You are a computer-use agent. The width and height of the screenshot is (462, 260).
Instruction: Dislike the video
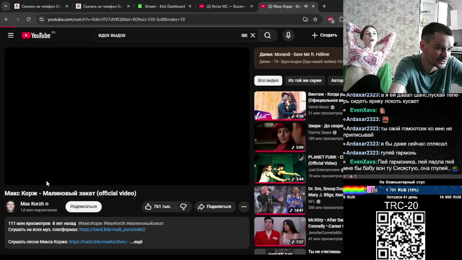pos(183,207)
